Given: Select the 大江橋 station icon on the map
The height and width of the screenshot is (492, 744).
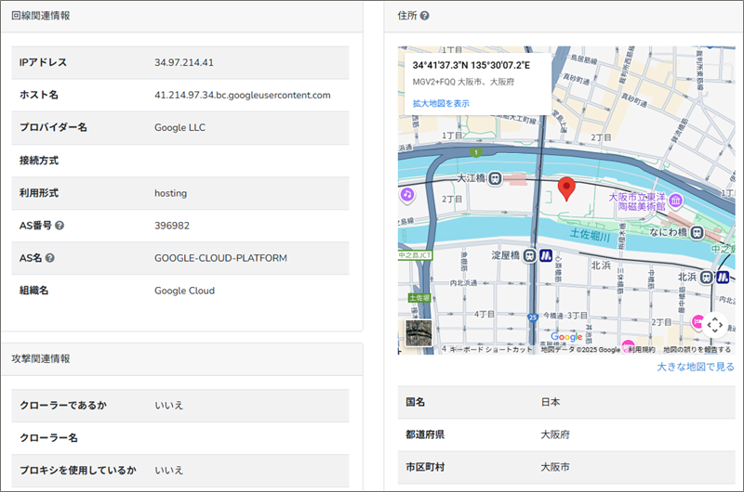Looking at the screenshot, I should (495, 177).
